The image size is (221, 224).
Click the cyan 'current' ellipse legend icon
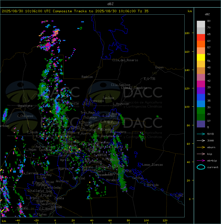pos(201,167)
